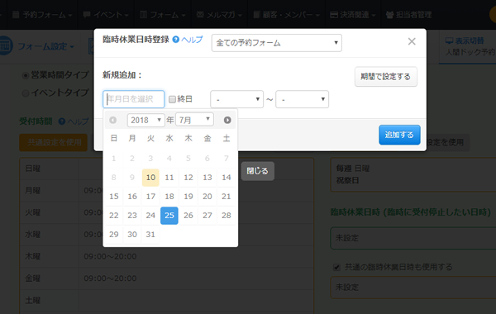
Task: Close the dialog with X icon
Action: tap(412, 41)
